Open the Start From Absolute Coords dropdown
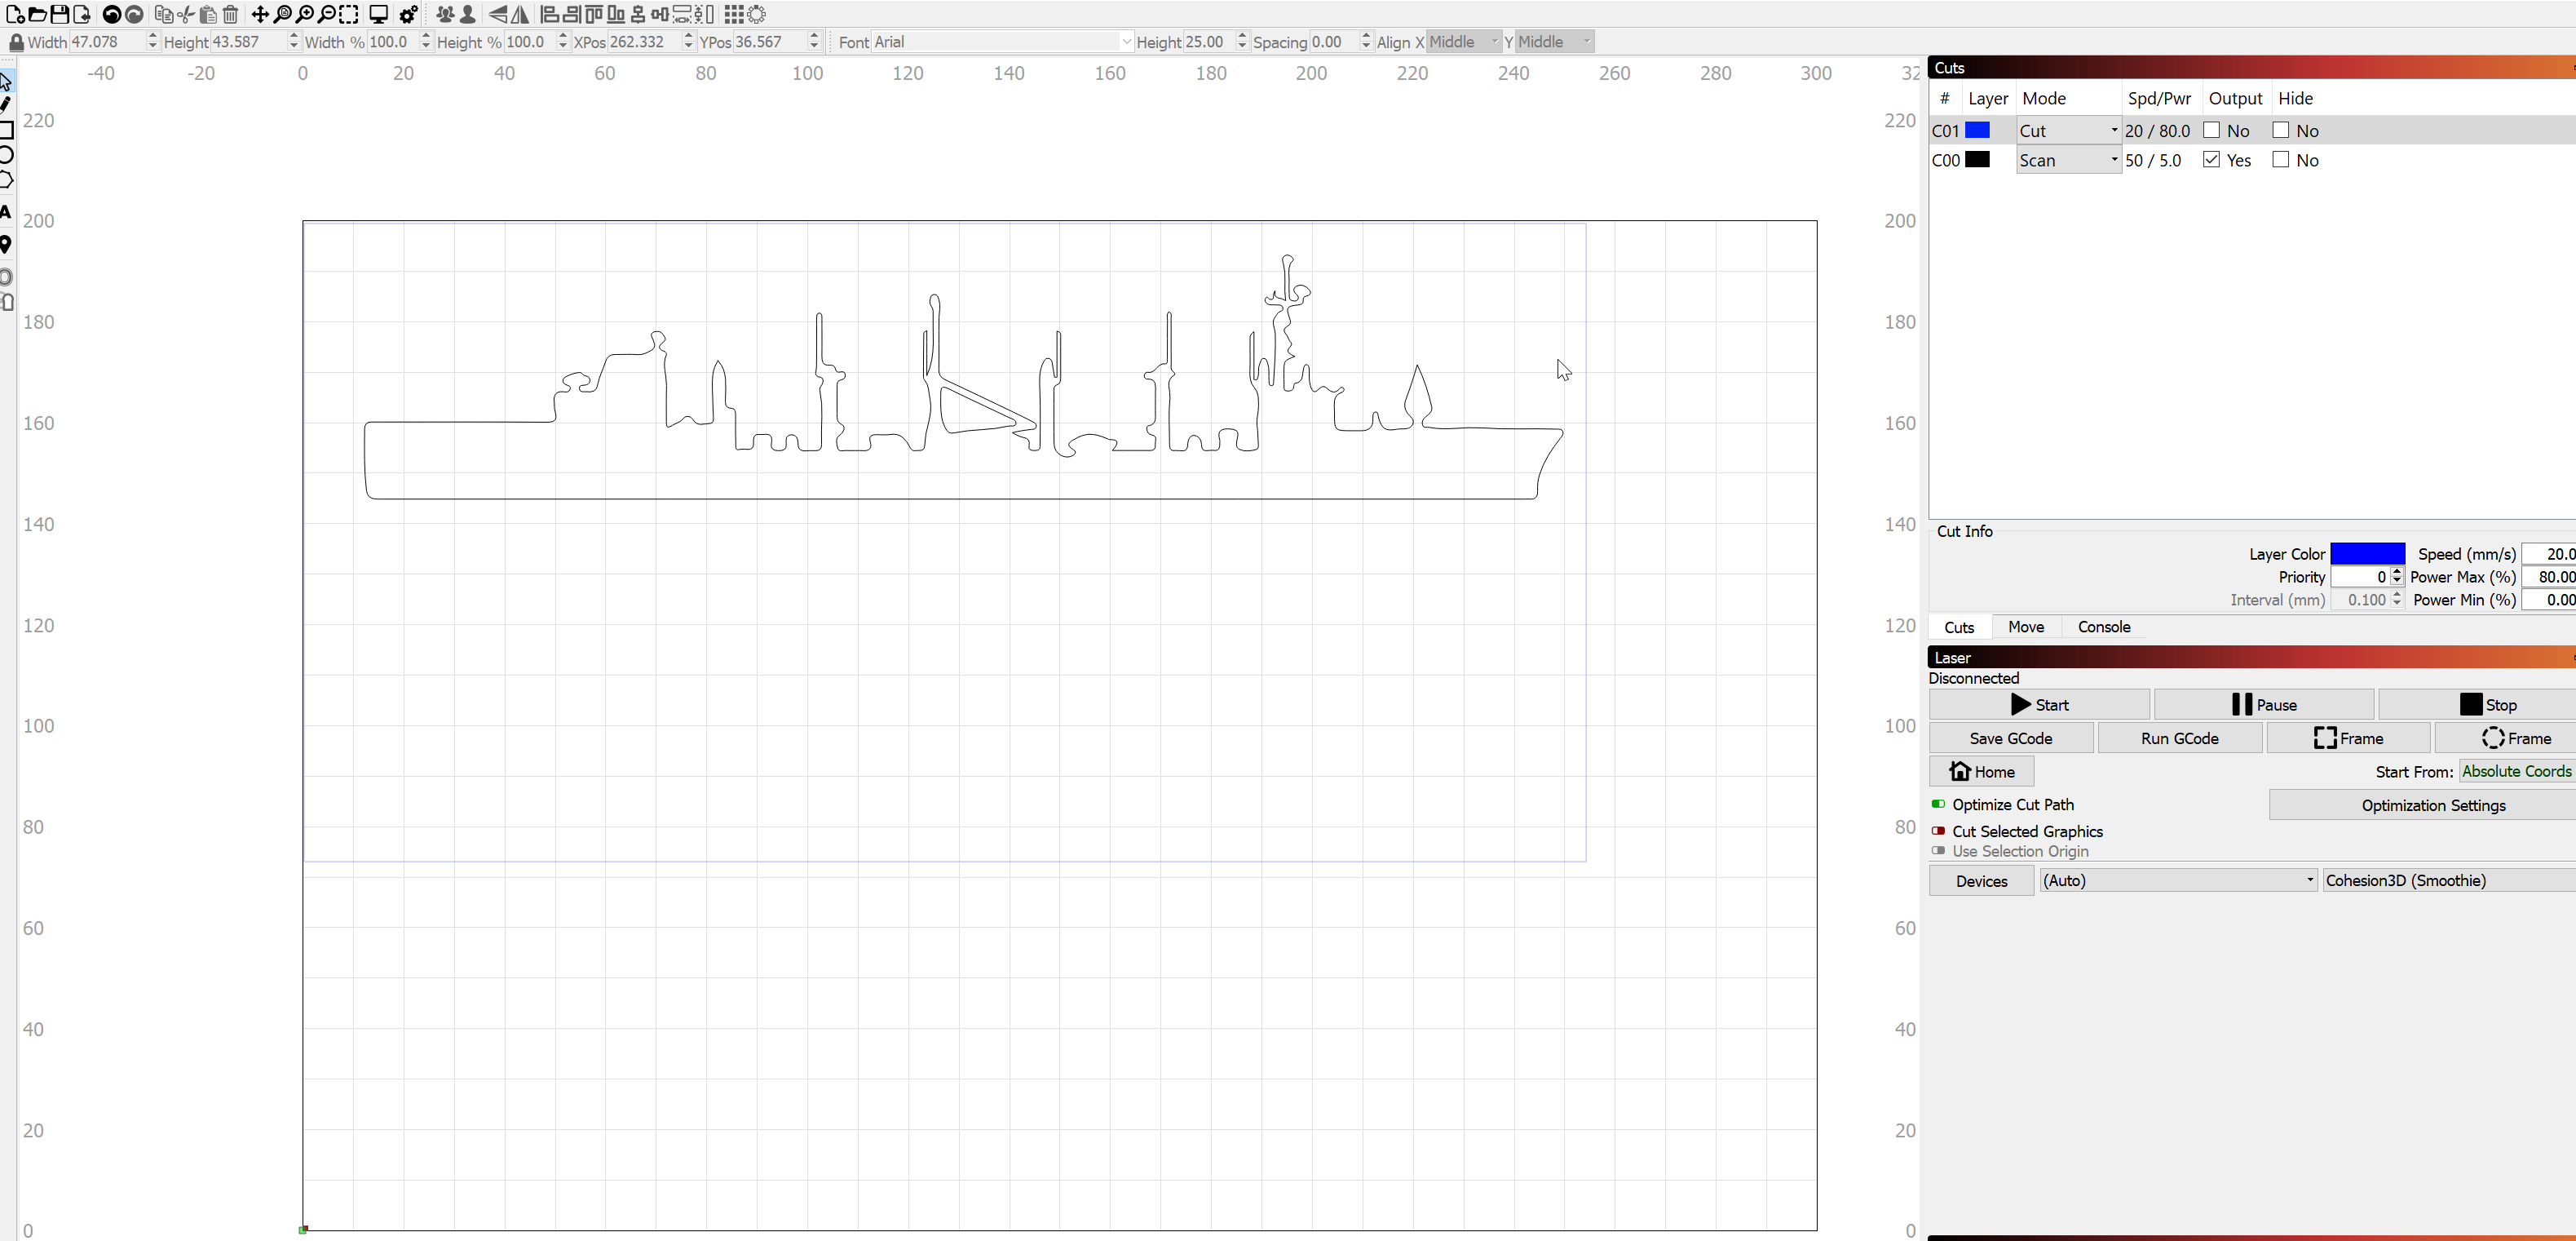Image resolution: width=2576 pixels, height=1241 pixels. click(x=2517, y=770)
